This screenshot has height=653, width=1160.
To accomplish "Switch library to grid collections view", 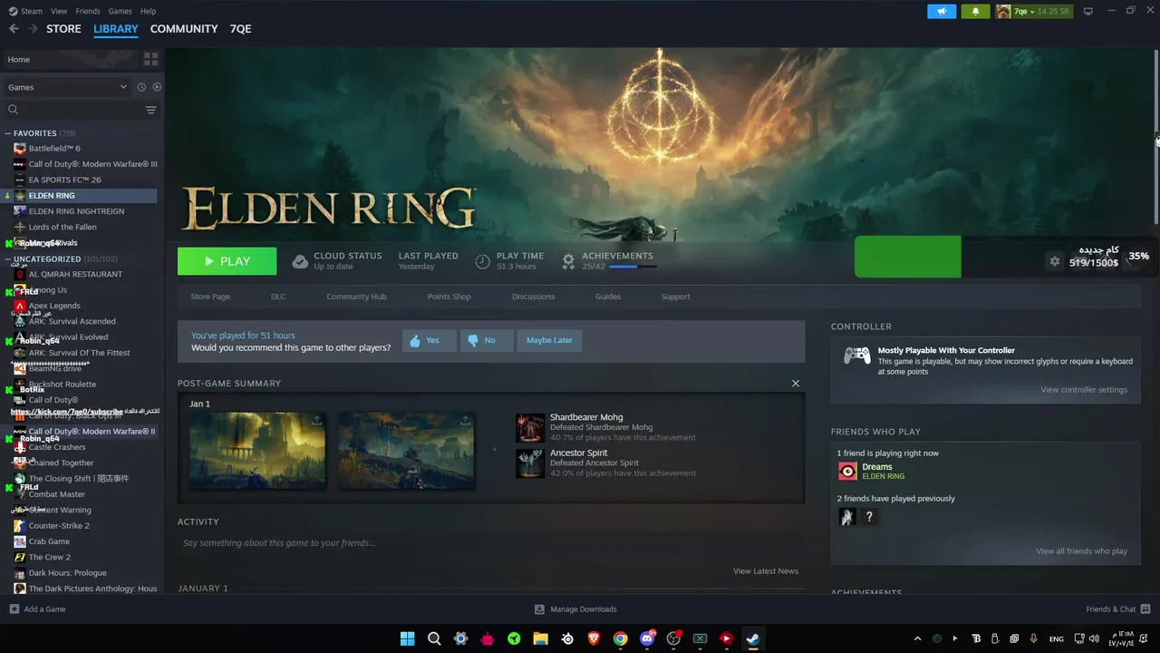I will (150, 59).
